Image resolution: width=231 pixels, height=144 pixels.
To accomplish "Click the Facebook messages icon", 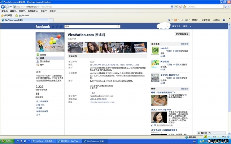I will coord(57,27).
